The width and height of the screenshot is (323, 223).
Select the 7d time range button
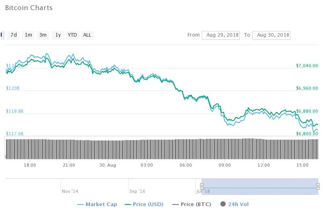pos(14,35)
